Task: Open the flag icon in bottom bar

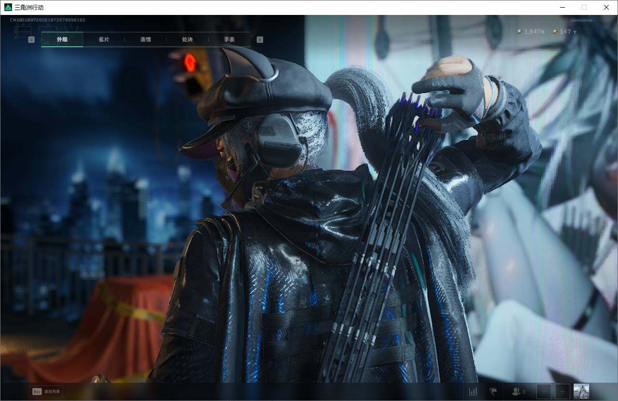Action: coord(493,391)
